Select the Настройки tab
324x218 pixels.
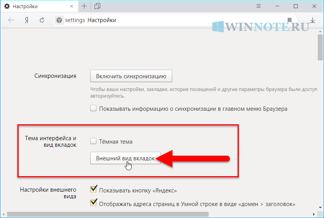(x=39, y=7)
